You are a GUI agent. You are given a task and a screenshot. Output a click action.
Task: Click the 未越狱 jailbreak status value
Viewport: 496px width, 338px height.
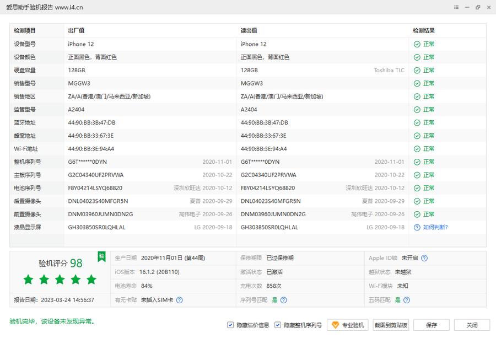pyautogui.click(x=403, y=272)
